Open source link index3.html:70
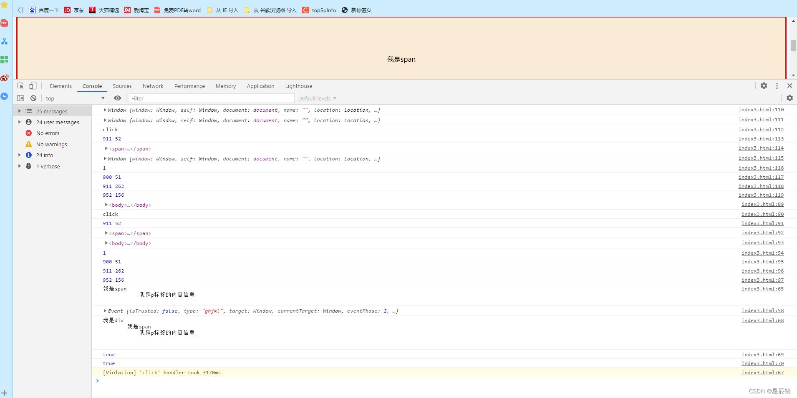Image resolution: width=797 pixels, height=398 pixels. click(x=762, y=363)
